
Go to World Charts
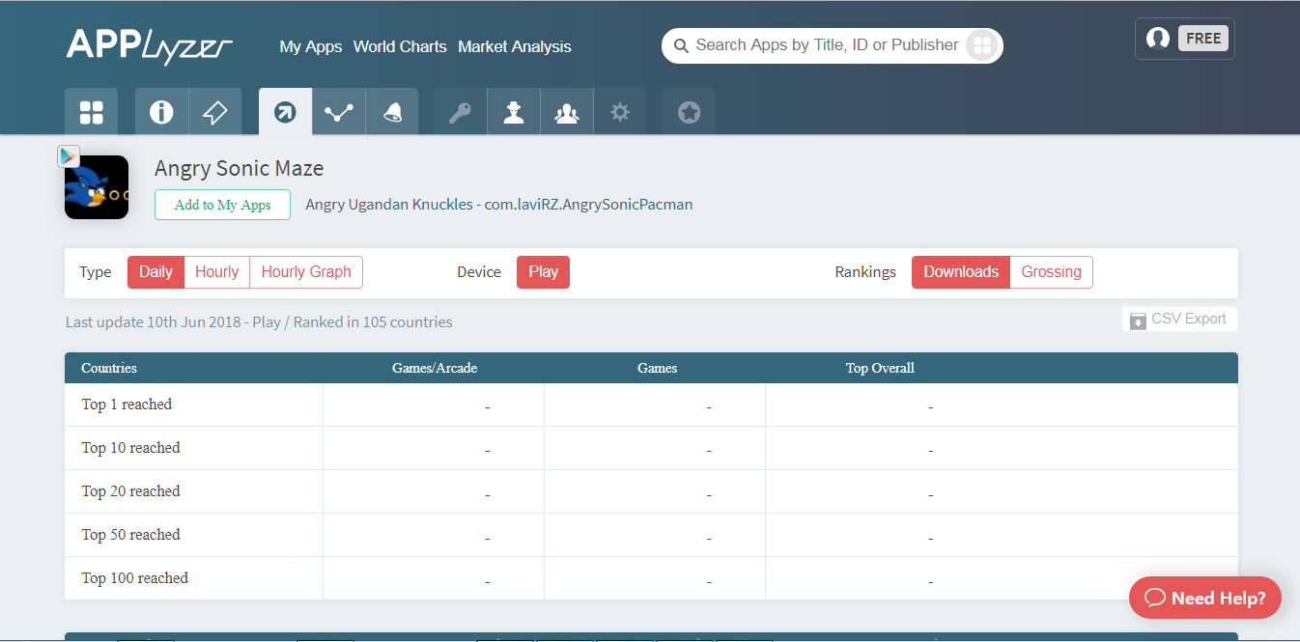click(400, 46)
